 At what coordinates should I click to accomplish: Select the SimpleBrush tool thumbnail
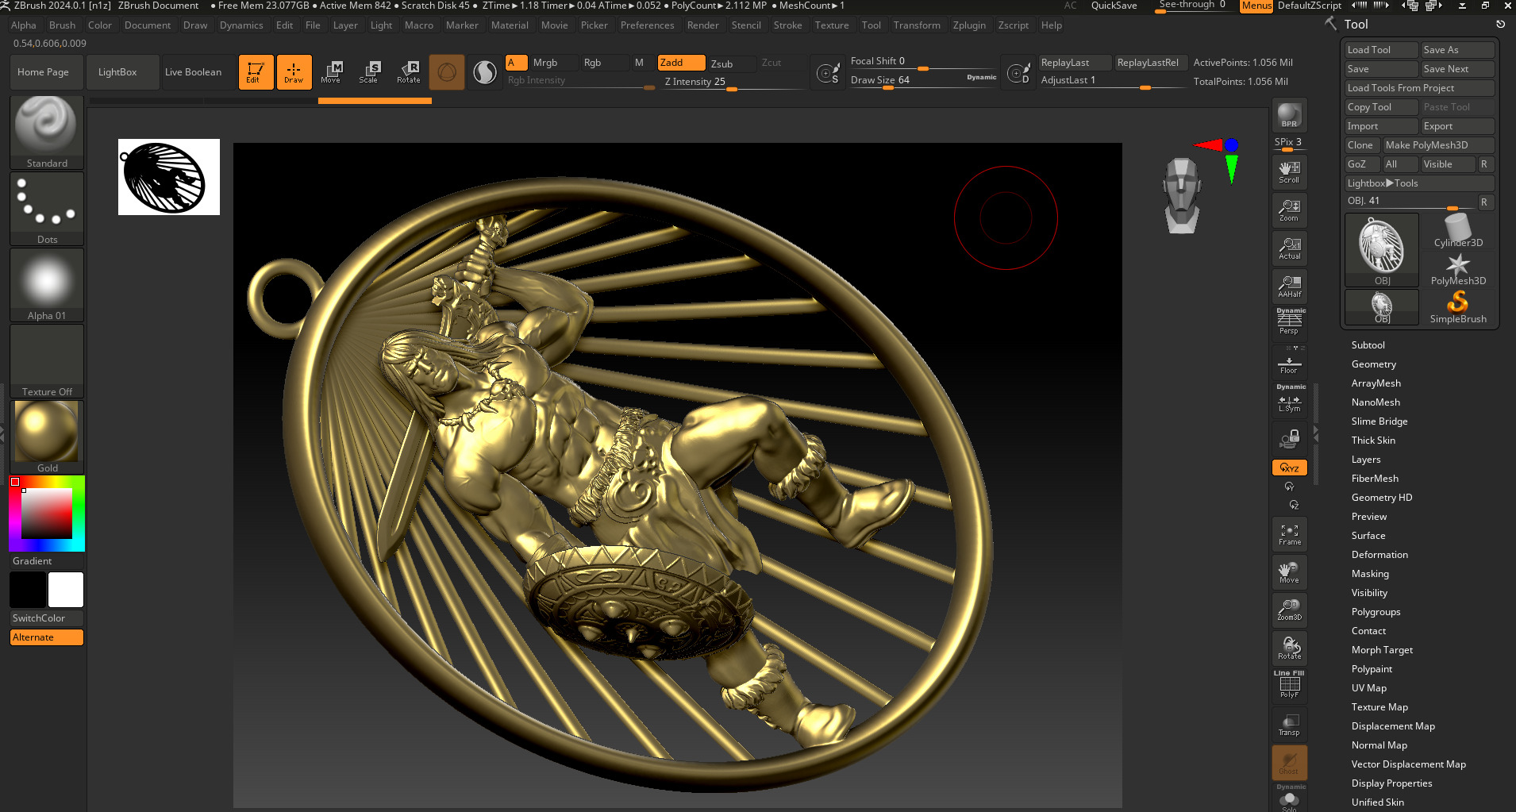pyautogui.click(x=1458, y=307)
